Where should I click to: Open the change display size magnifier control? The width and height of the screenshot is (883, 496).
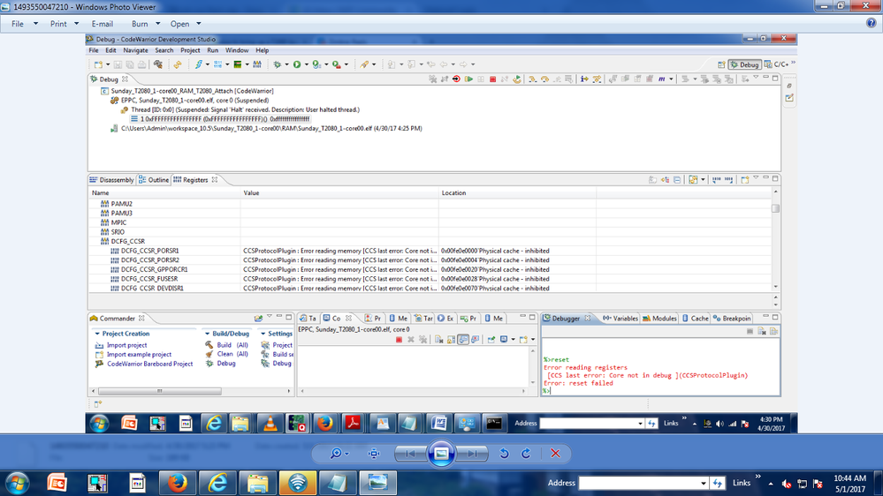pos(339,454)
